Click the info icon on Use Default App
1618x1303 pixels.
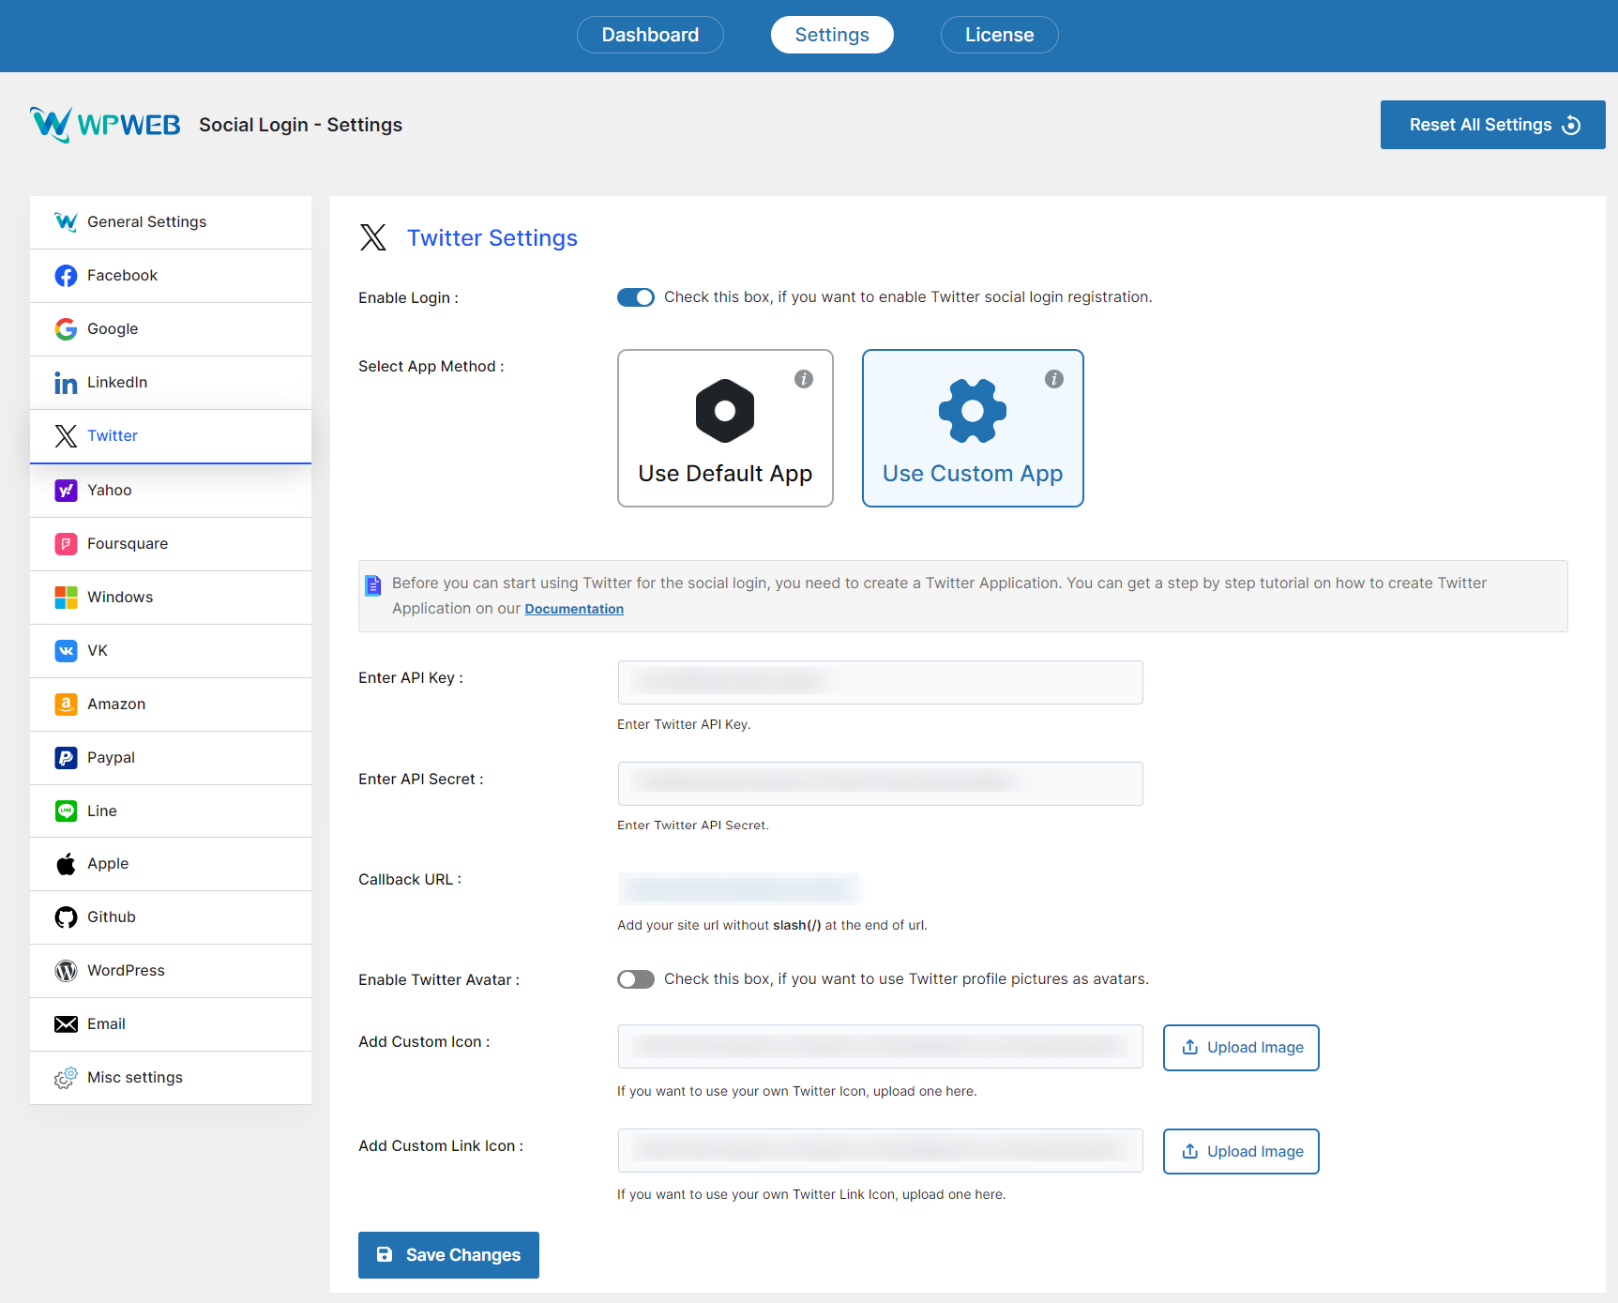coord(804,379)
